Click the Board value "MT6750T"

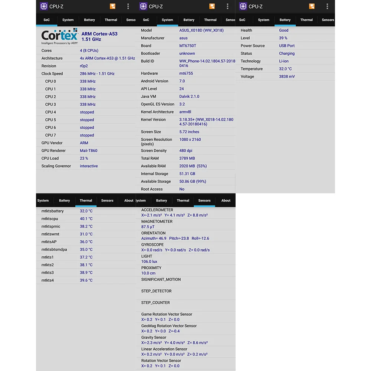[x=188, y=46]
